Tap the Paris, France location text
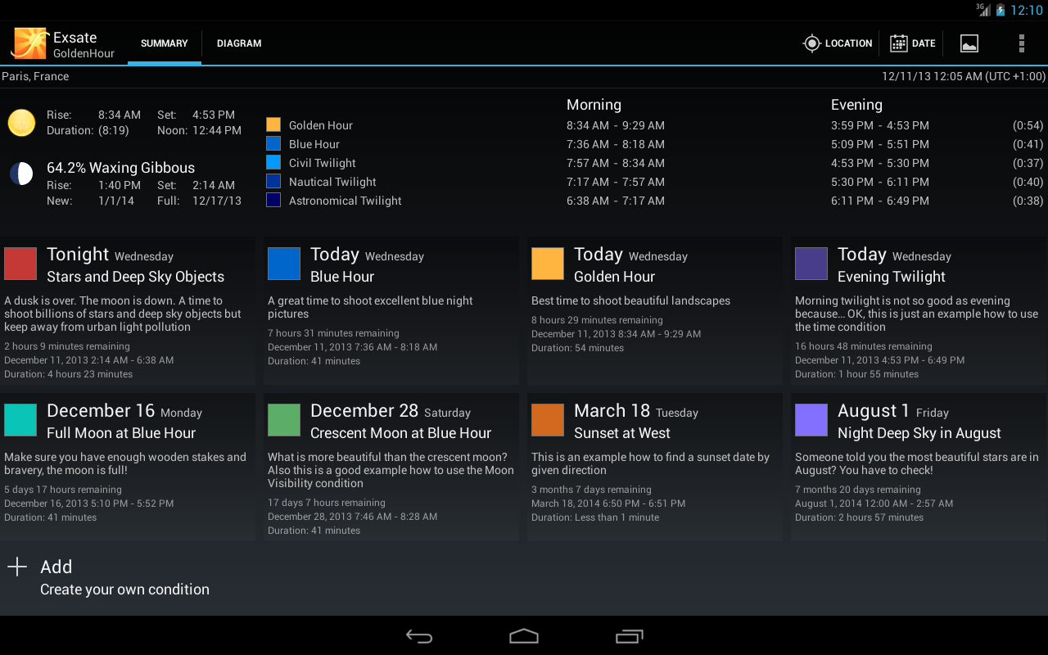 tap(35, 76)
